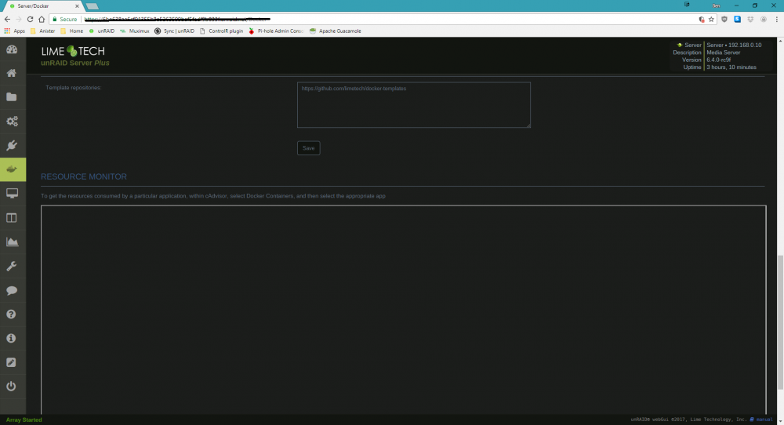Bookmark this page with the star icon

point(711,19)
